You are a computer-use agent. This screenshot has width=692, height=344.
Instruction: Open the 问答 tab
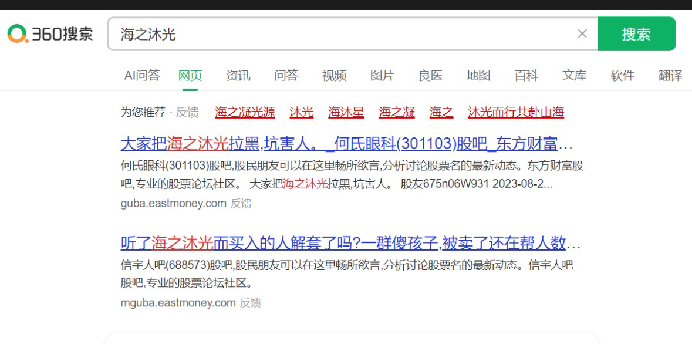point(286,76)
